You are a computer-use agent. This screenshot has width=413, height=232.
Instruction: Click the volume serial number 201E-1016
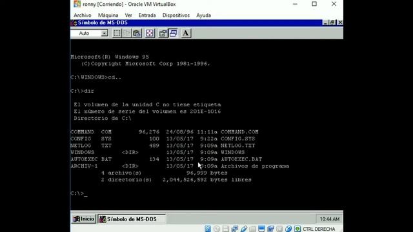click(x=205, y=111)
